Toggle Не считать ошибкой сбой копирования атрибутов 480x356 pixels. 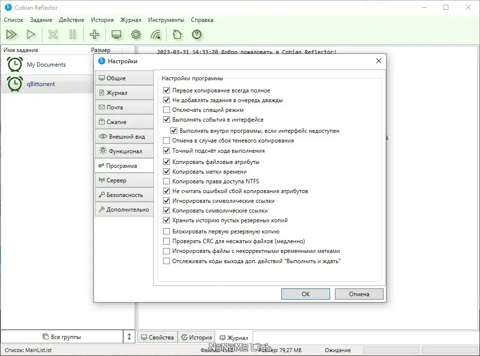[166, 191]
